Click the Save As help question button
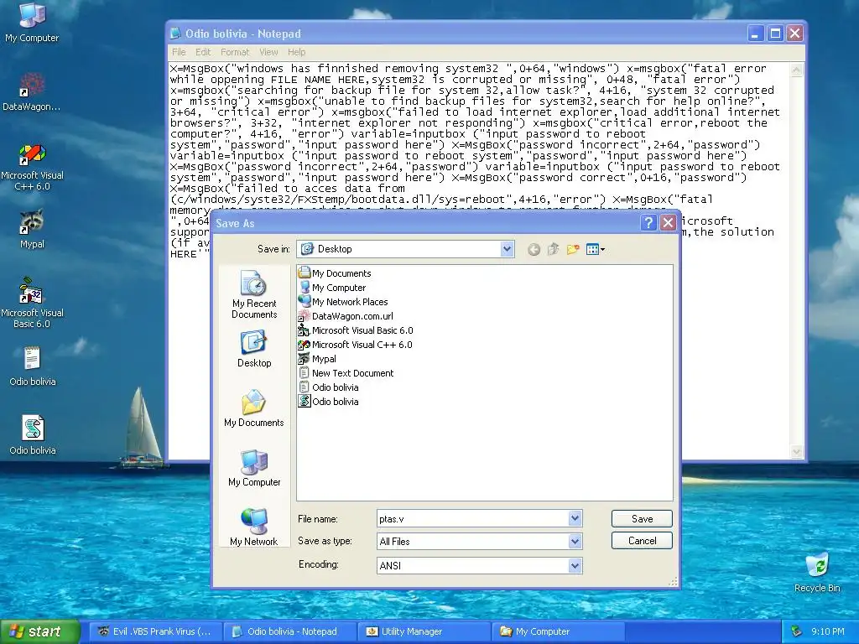The height and width of the screenshot is (644, 859). pos(648,222)
